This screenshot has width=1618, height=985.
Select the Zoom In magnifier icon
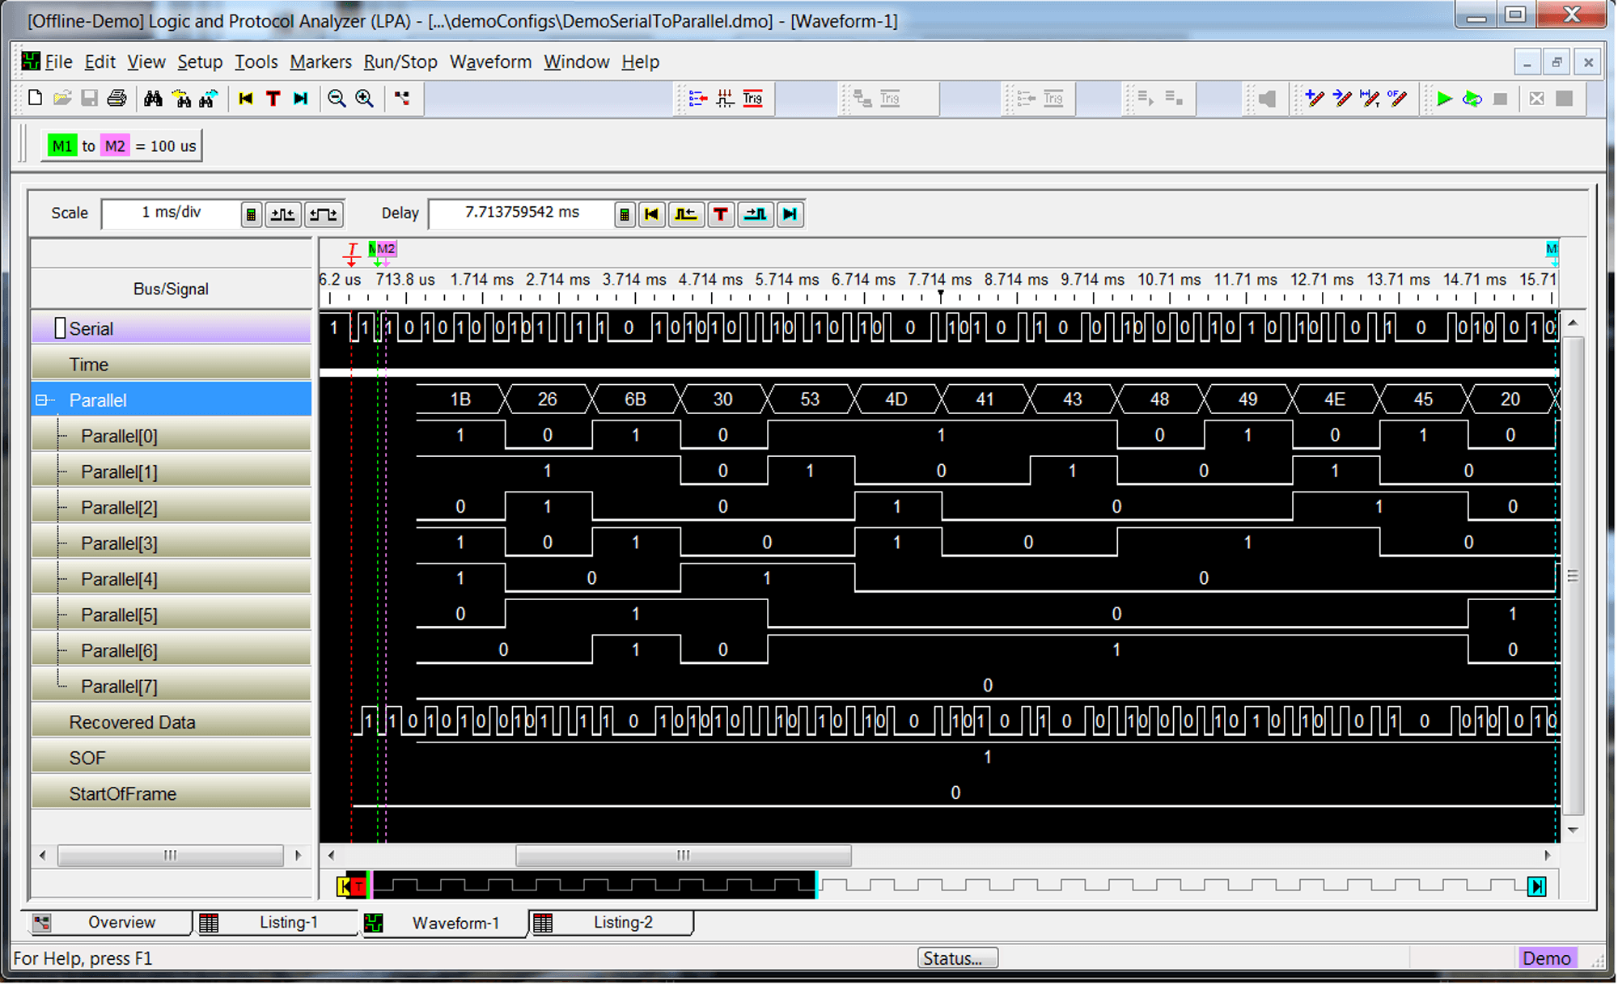[x=364, y=98]
